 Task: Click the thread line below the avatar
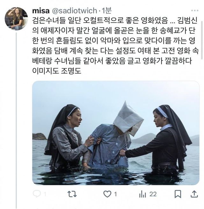[16, 120]
